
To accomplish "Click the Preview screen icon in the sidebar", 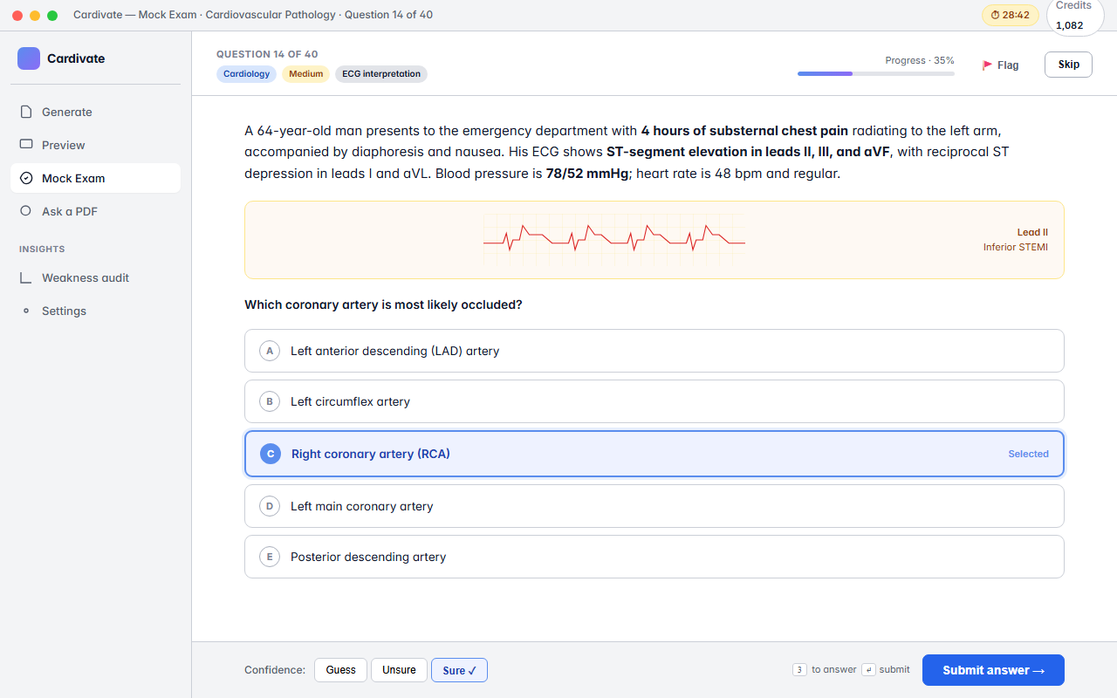I will tap(26, 145).
